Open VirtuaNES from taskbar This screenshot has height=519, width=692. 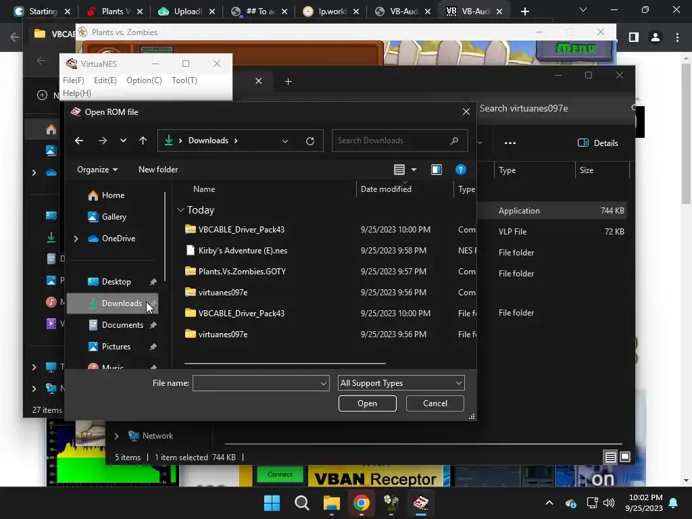tap(420, 503)
